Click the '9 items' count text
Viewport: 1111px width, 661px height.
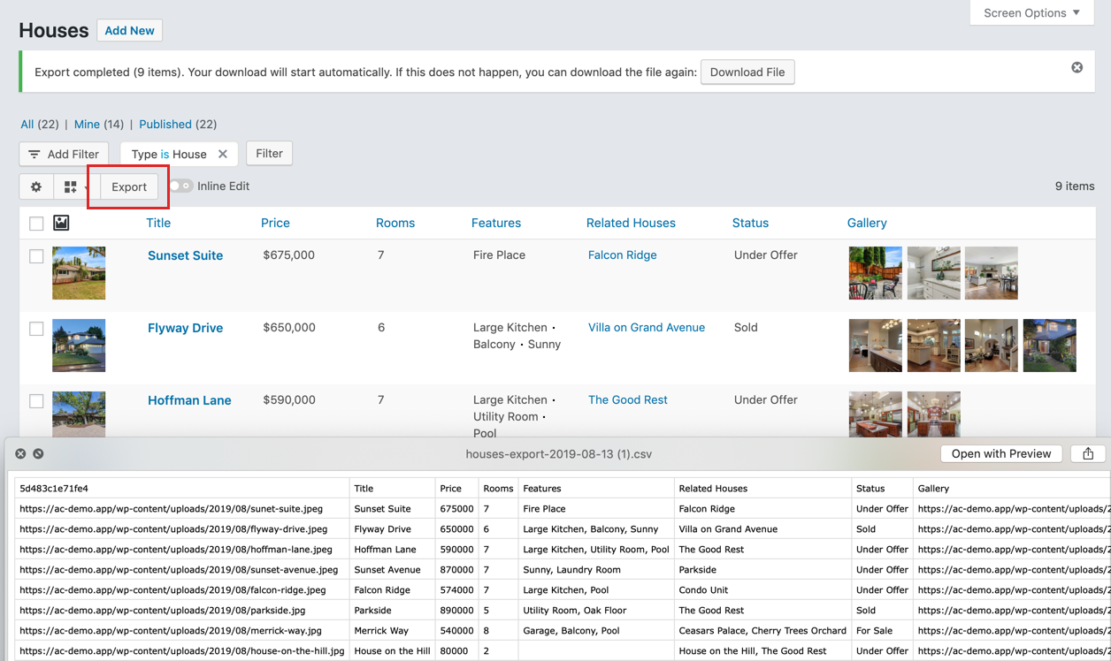click(x=1075, y=186)
